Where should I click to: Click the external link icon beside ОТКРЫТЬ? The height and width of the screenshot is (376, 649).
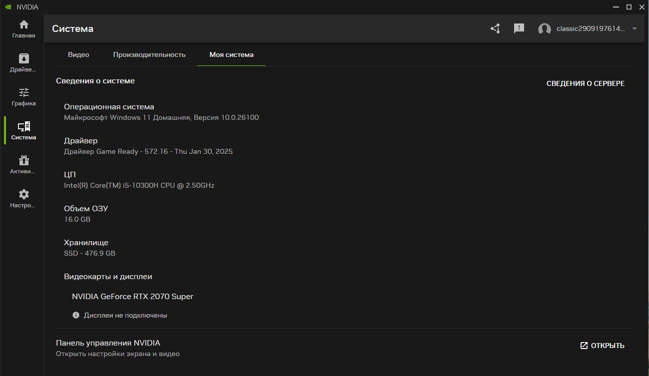point(584,346)
